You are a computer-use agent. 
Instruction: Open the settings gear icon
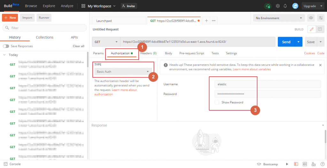(278, 6)
